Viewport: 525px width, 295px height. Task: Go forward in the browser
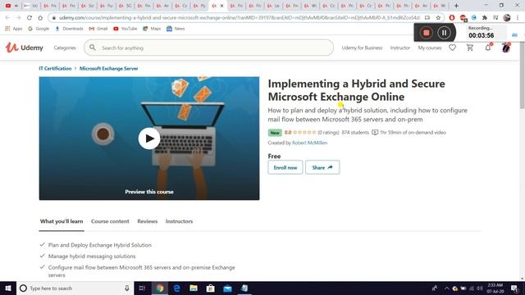pyautogui.click(x=18, y=17)
